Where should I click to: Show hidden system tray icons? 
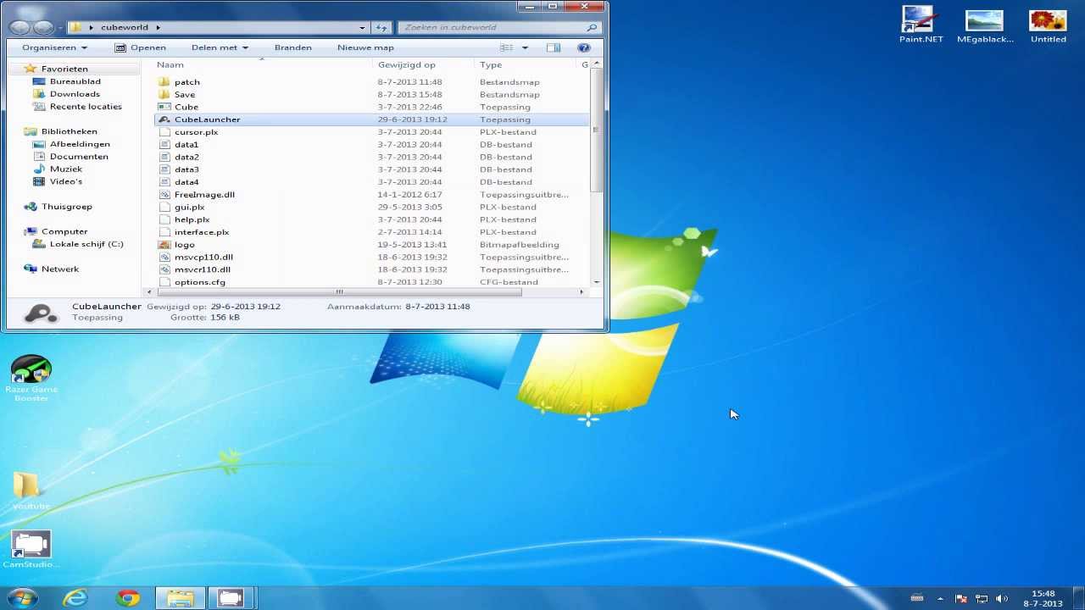click(x=939, y=598)
